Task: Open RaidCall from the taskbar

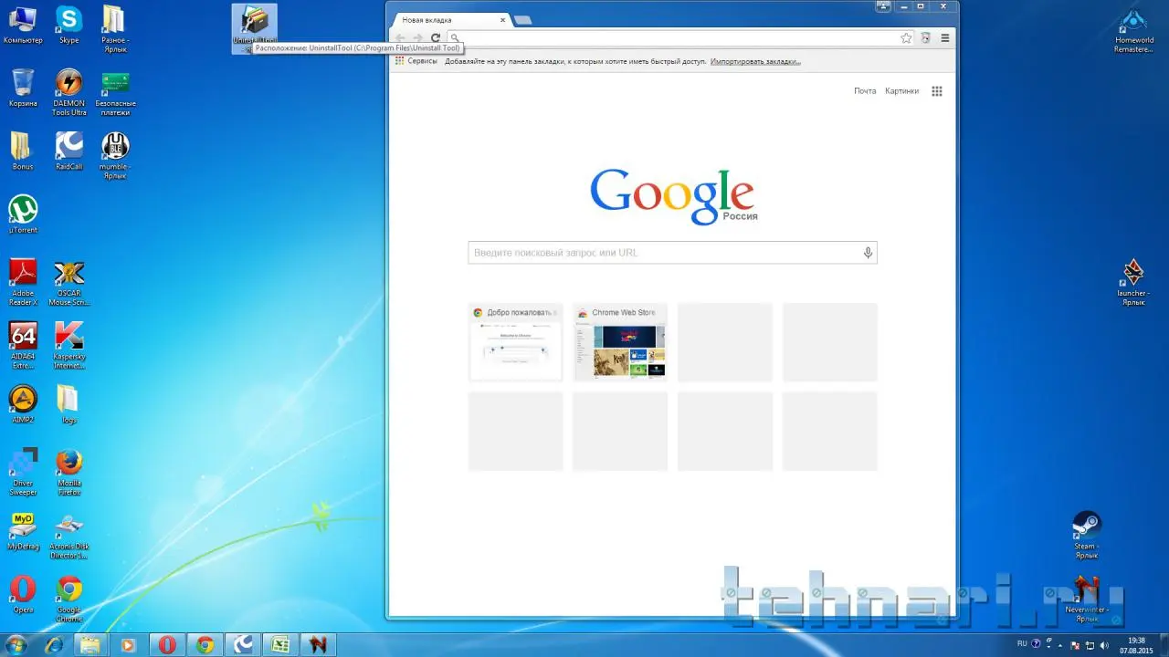Action: (x=242, y=645)
